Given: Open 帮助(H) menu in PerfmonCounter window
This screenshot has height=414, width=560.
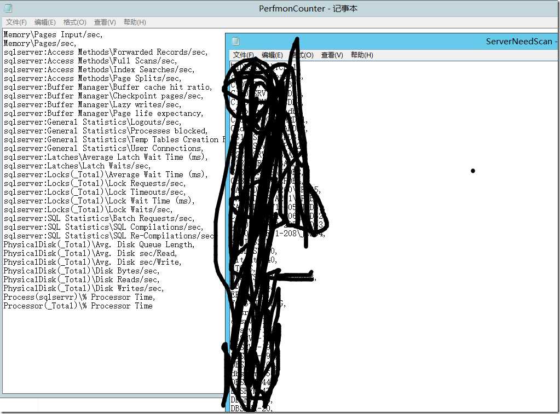Looking at the screenshot, I should [135, 22].
